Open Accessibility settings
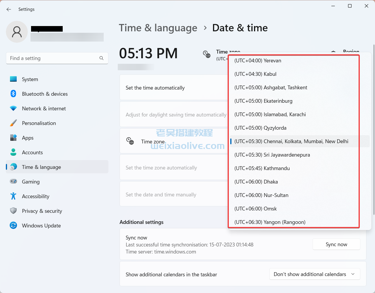Viewport: 375px width, 293px height. [x=35, y=196]
